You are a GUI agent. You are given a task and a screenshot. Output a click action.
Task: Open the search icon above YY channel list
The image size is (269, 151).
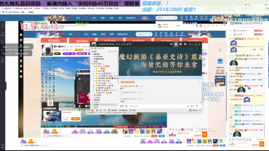pyautogui.click(x=104, y=48)
